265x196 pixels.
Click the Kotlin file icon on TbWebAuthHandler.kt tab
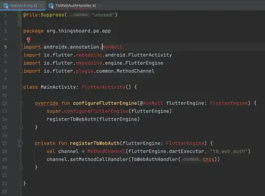(51, 6)
